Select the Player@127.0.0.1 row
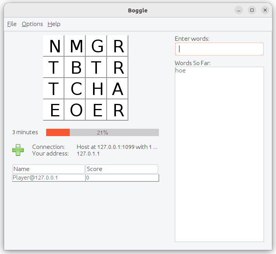Screen dimensions: 276x254 tap(86, 178)
